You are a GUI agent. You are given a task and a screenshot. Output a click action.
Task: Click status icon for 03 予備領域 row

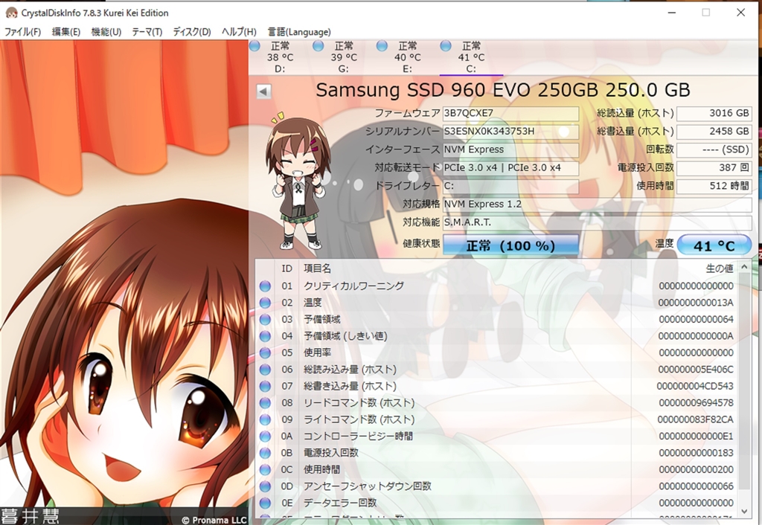tap(265, 320)
